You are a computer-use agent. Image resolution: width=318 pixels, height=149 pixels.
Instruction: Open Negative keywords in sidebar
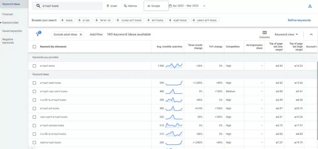coord(8,41)
